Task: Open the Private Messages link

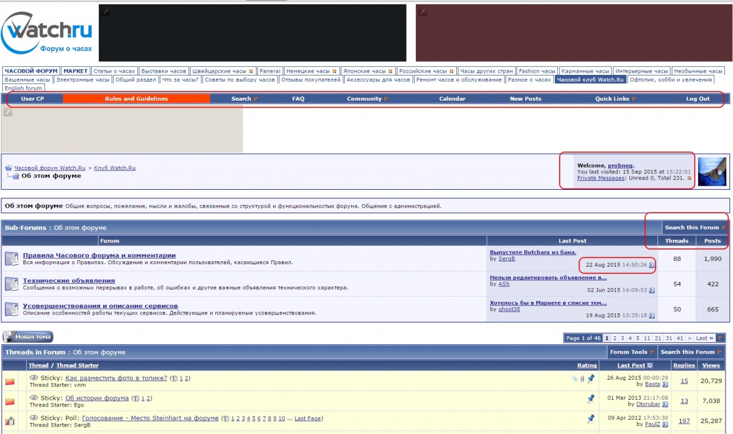Action: point(601,178)
